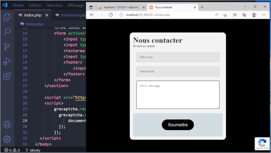Click the closing script tag on line 32
The image size is (271, 153).
(x=50, y=138)
